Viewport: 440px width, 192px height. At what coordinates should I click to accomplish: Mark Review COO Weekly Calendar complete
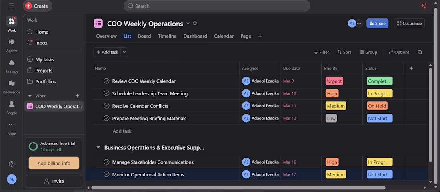coord(106,81)
